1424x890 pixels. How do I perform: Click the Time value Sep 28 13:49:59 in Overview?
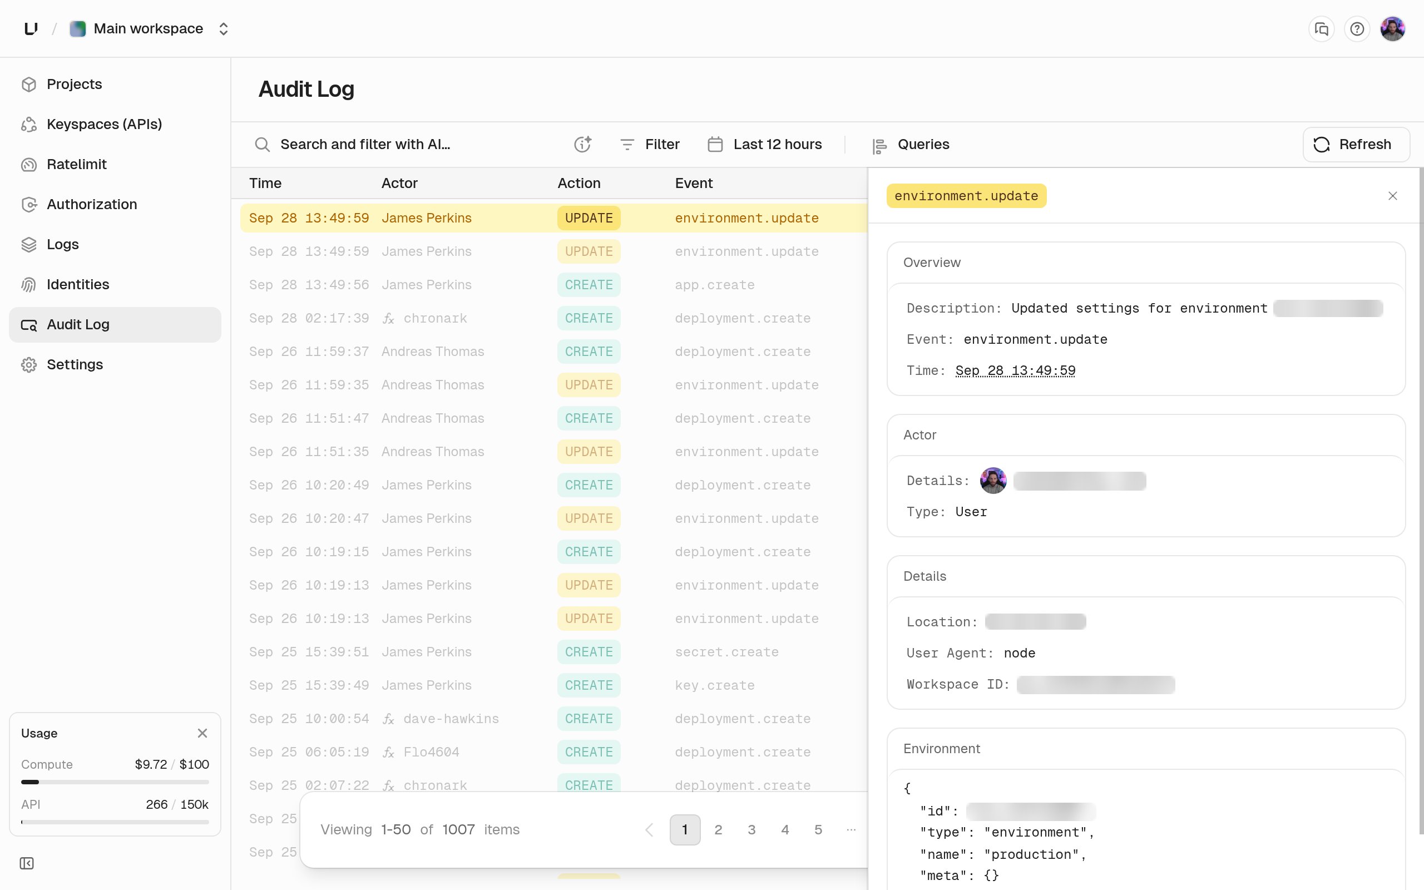[x=1015, y=371]
